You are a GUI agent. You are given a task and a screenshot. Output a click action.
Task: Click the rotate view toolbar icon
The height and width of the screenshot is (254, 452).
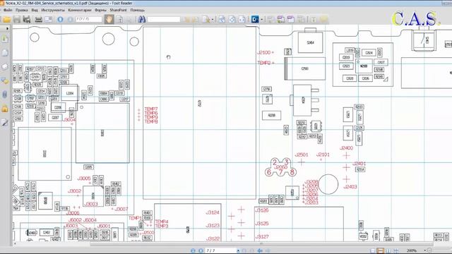(232, 19)
